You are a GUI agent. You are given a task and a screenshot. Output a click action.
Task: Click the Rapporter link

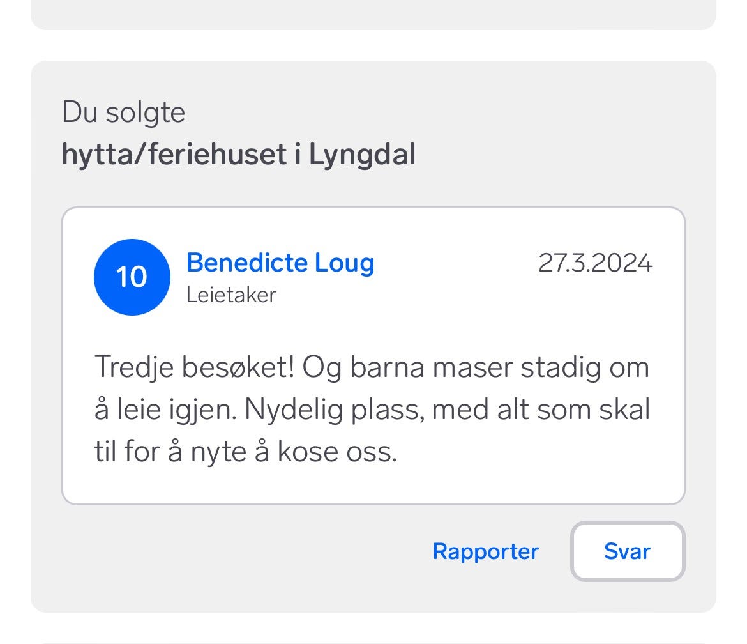pyautogui.click(x=485, y=551)
